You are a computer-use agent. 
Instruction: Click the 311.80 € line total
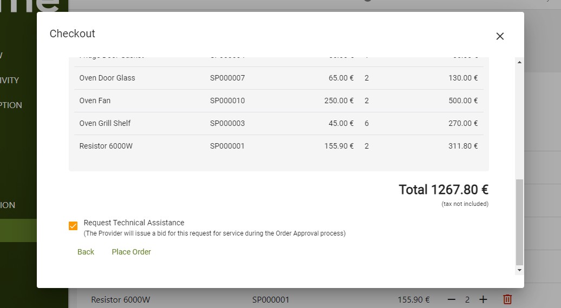pyautogui.click(x=463, y=146)
